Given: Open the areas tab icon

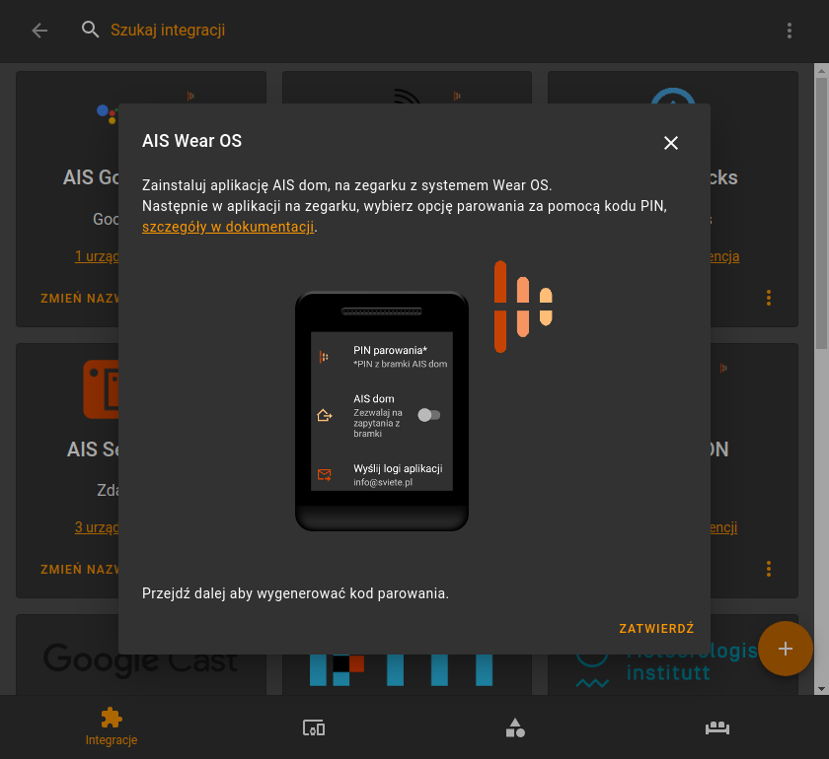Looking at the screenshot, I should [x=716, y=727].
